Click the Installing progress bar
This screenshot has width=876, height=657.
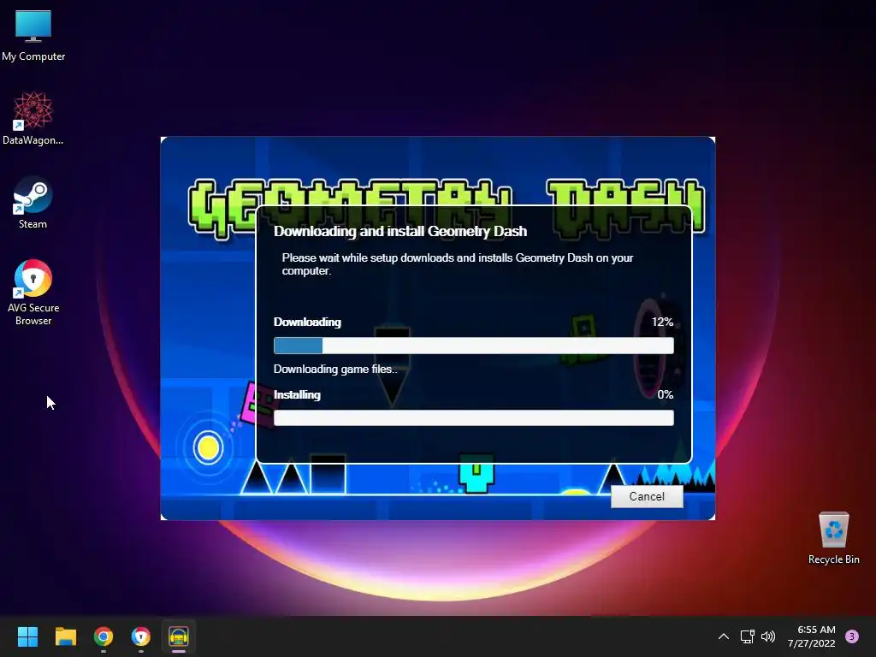pyautogui.click(x=474, y=417)
